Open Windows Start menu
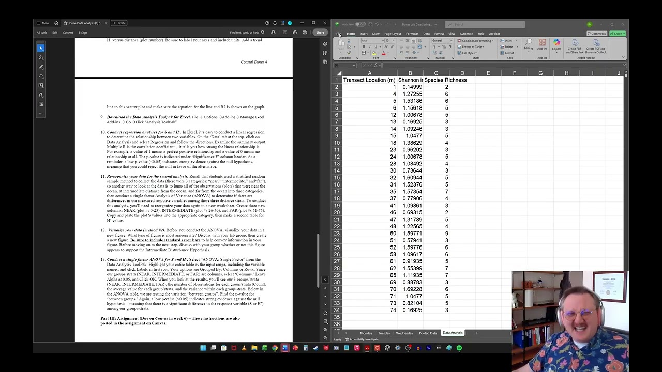Viewport: 662px width, 372px height. [203, 348]
